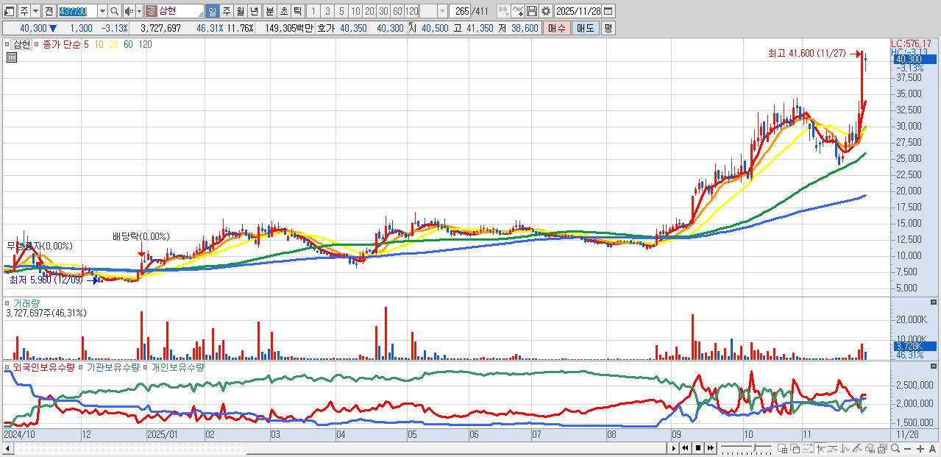The height and width of the screenshot is (457, 941).
Task: Click the 평 button at right
Action: pos(608,28)
